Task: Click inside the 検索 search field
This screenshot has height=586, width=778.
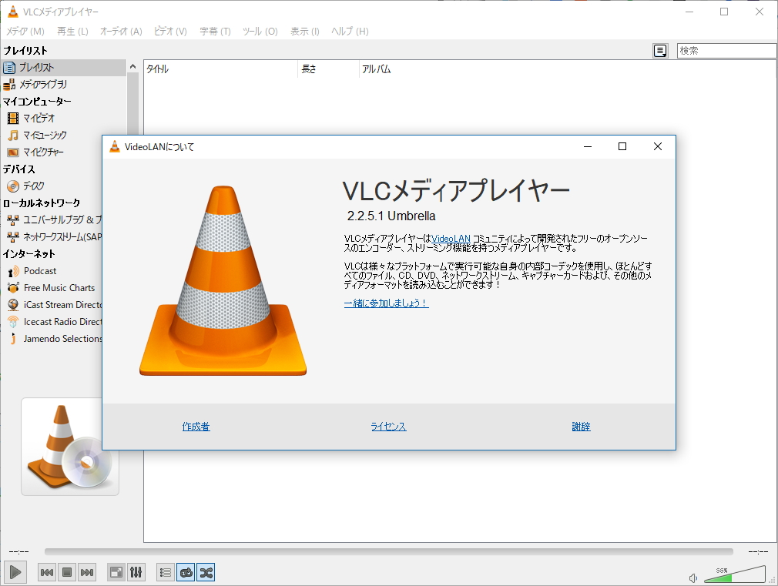Action: [726, 50]
